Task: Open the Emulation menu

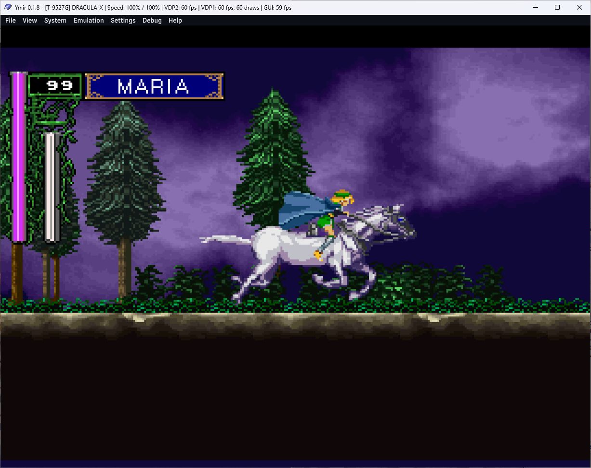Action: (x=89, y=20)
